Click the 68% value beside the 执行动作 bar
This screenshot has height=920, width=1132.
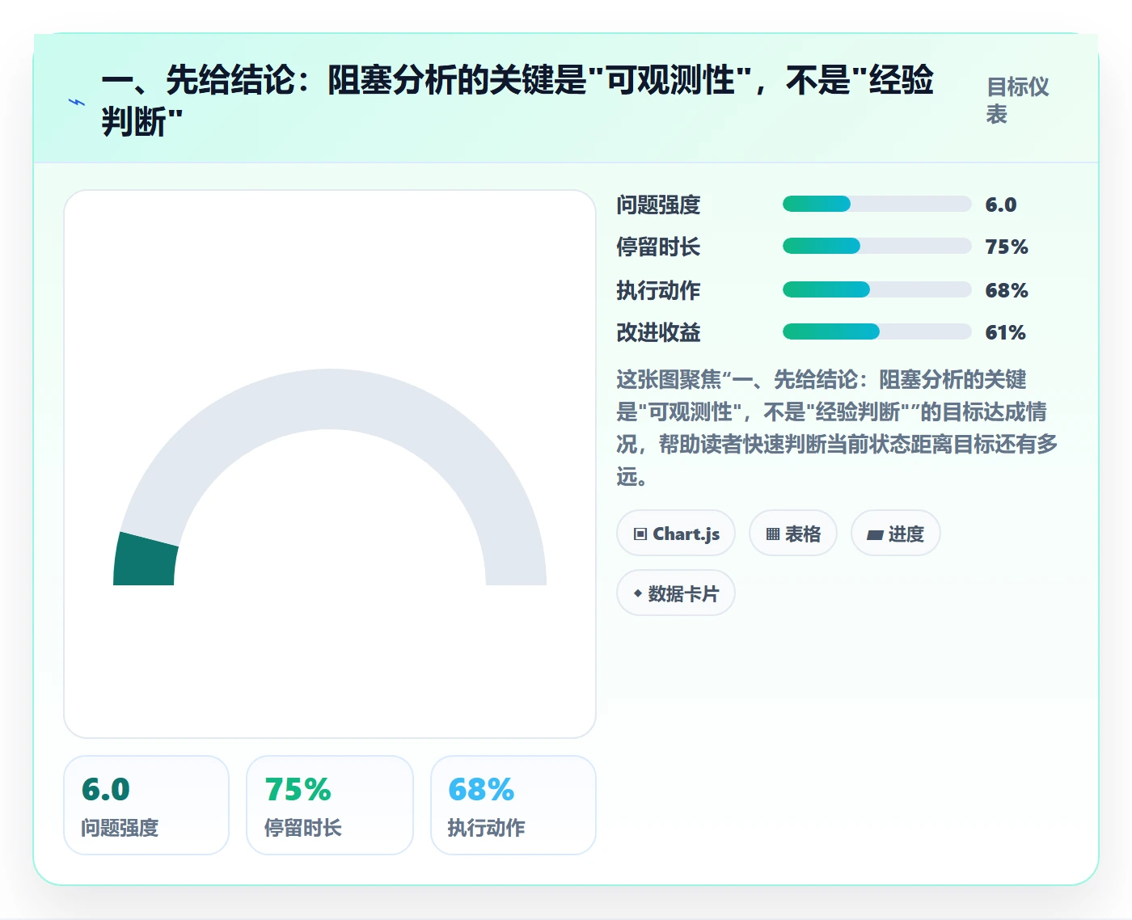[1006, 290]
